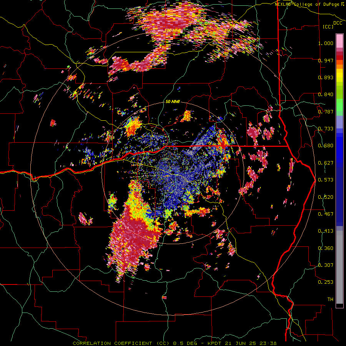Click the 1.000 value on the color scale

pos(326,43)
